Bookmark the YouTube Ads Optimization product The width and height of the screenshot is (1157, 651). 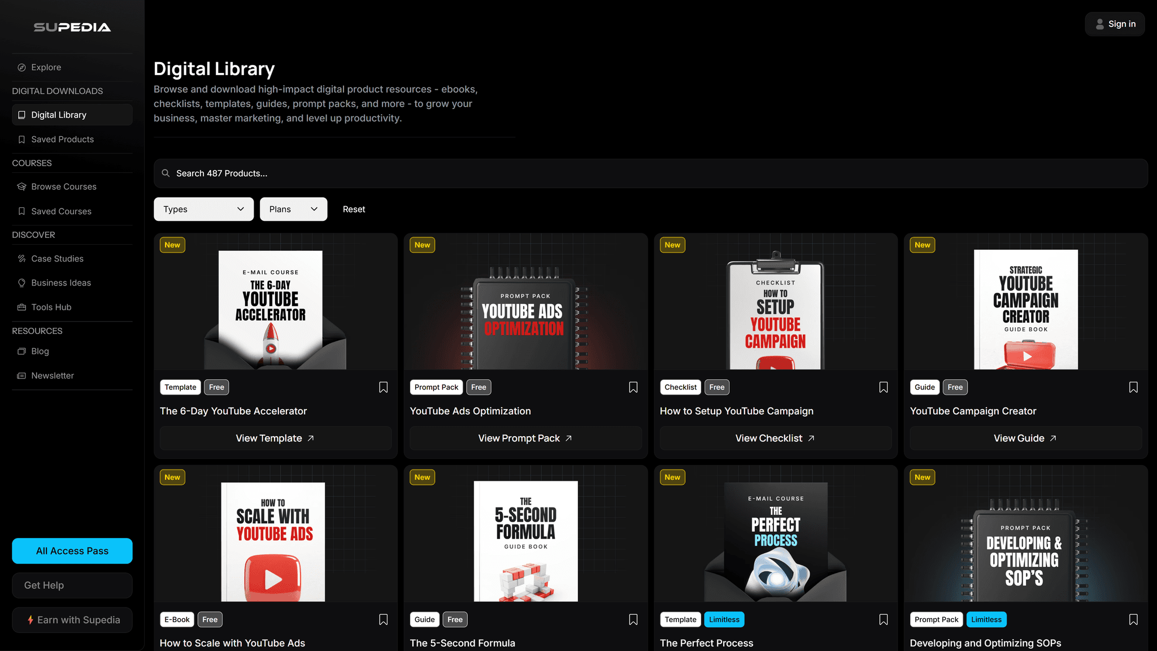click(x=633, y=387)
